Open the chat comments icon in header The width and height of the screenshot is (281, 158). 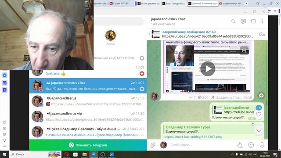[243, 22]
